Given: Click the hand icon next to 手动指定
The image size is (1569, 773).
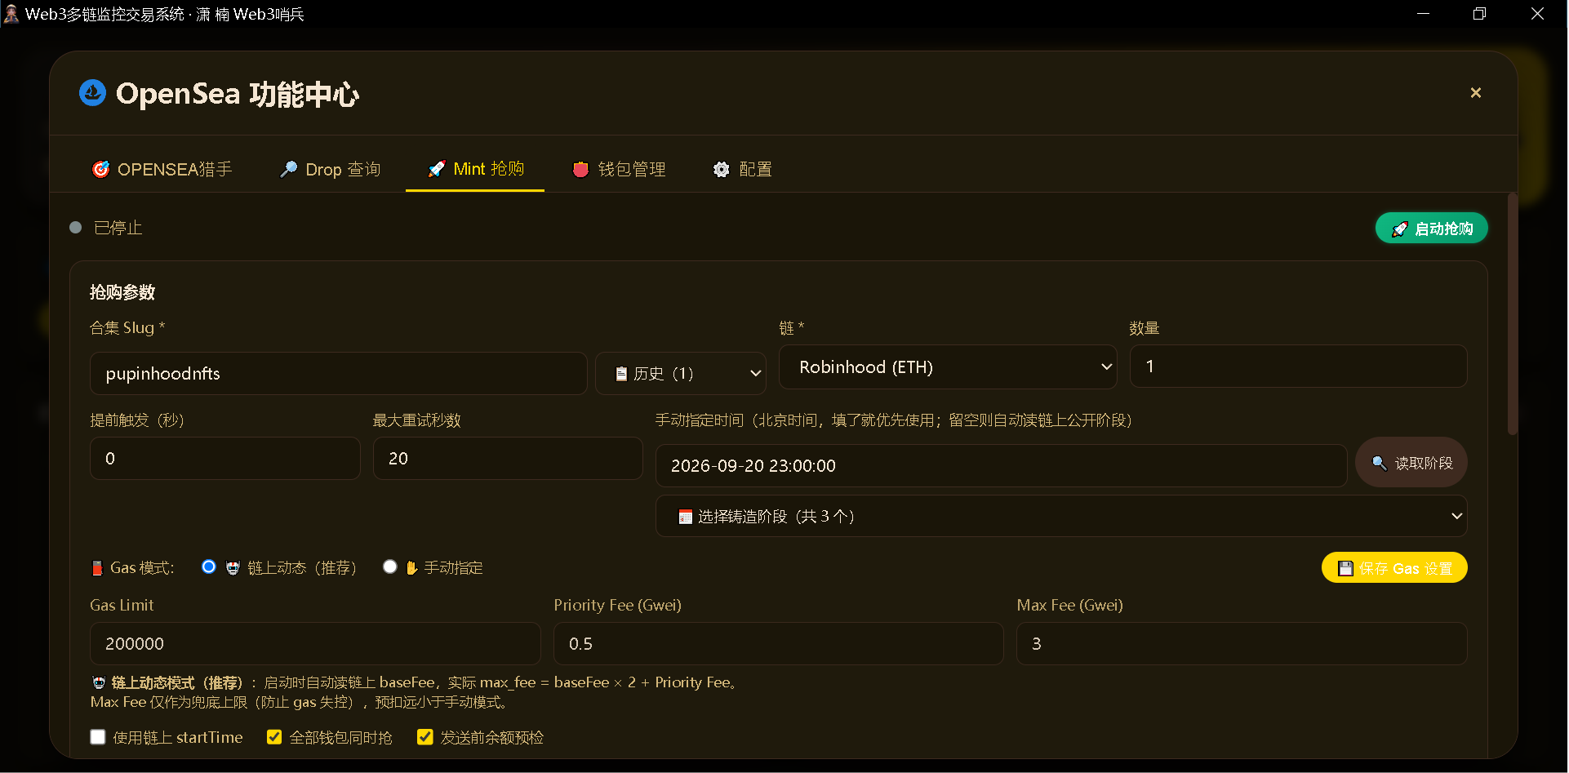Looking at the screenshot, I should click(x=412, y=568).
